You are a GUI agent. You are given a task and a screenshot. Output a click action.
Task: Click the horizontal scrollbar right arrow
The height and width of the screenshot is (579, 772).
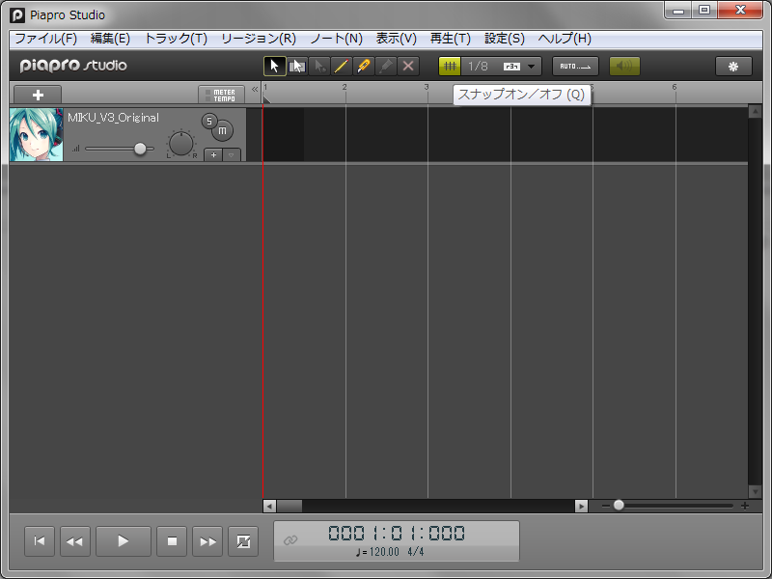[582, 506]
